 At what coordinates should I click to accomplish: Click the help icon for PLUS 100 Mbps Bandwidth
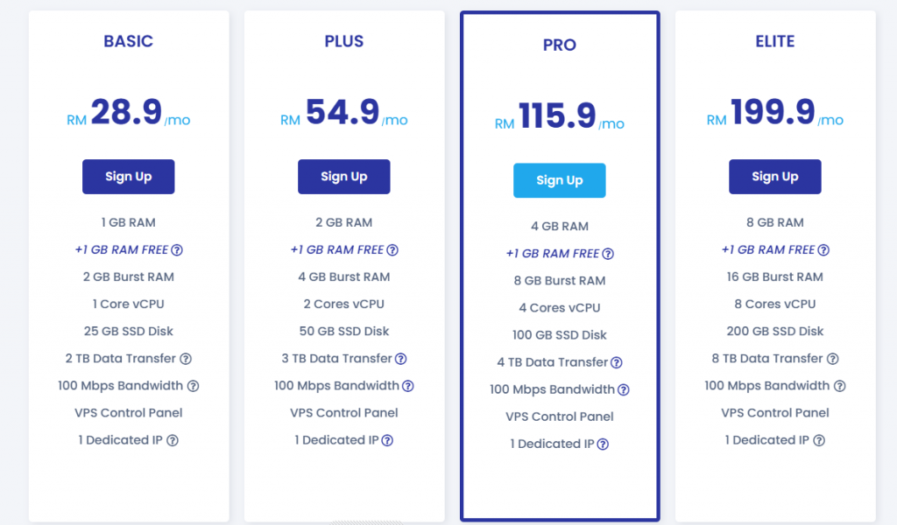point(409,385)
